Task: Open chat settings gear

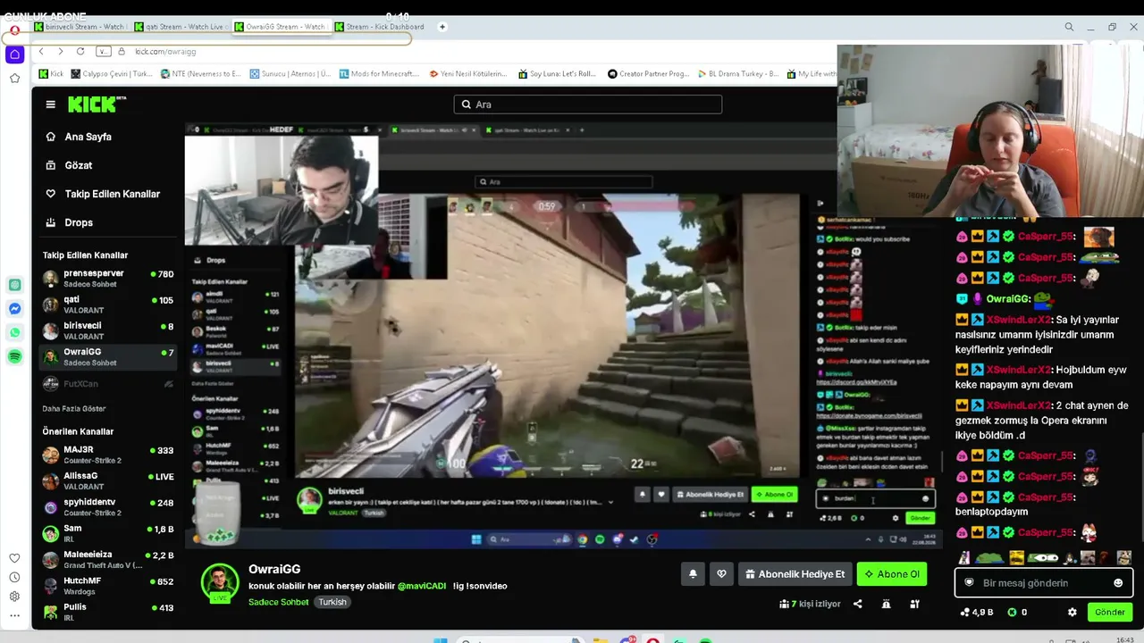Action: 1072,613
